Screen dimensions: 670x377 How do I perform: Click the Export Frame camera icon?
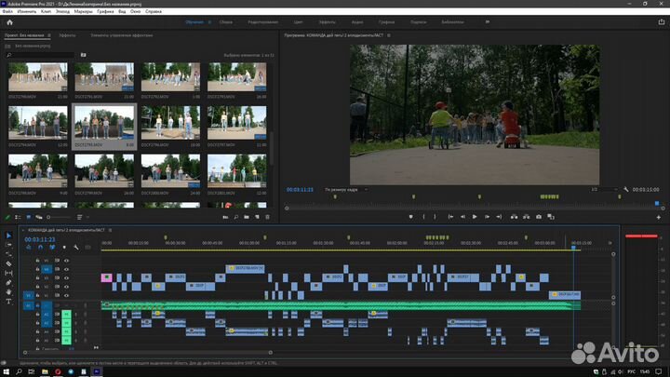(538, 217)
